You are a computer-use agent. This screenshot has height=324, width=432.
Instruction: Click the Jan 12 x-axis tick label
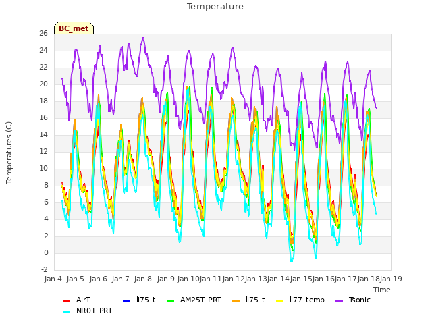234,279
